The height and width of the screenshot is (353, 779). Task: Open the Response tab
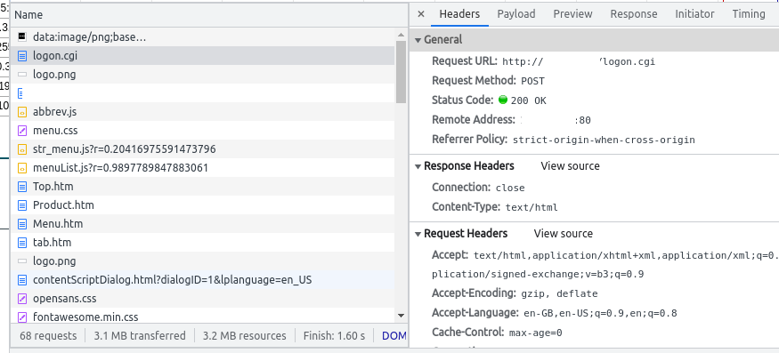coord(633,14)
